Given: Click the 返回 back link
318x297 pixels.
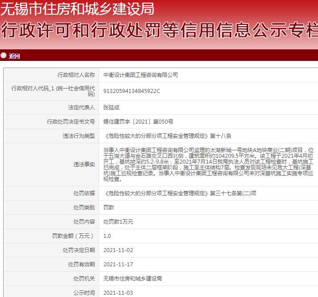Looking at the screenshot, I should (x=14, y=56).
